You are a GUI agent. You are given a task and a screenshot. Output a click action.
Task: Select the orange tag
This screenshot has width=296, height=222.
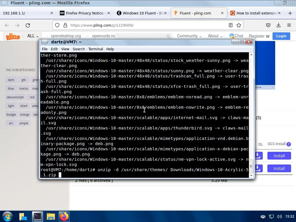click(25, 114)
